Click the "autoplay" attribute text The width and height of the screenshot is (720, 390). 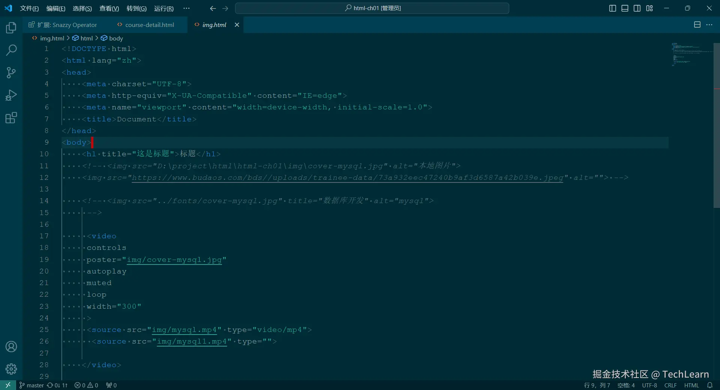pos(106,271)
